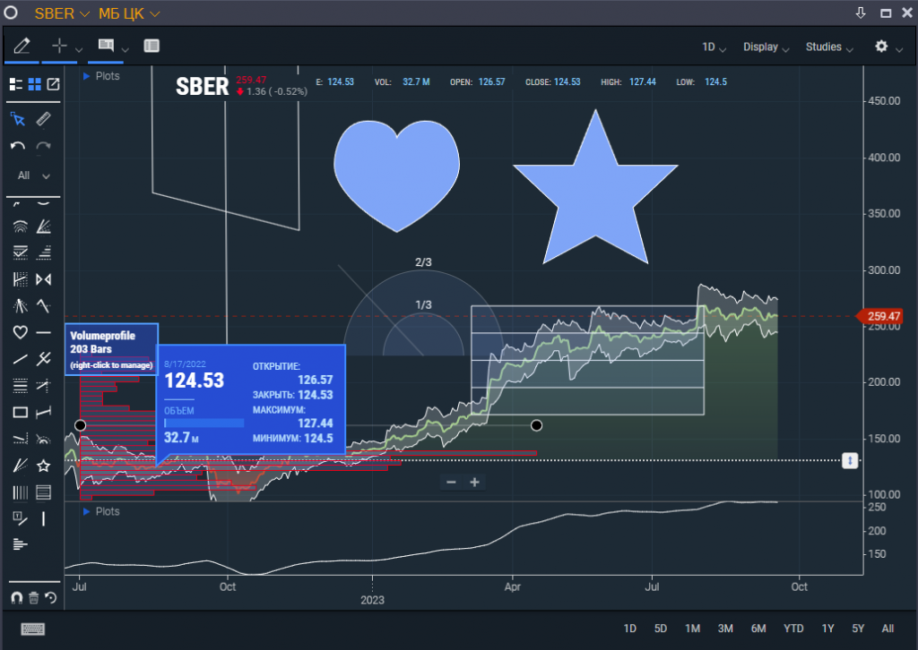Set chart range to 1Y
918x650 pixels.
[827, 629]
